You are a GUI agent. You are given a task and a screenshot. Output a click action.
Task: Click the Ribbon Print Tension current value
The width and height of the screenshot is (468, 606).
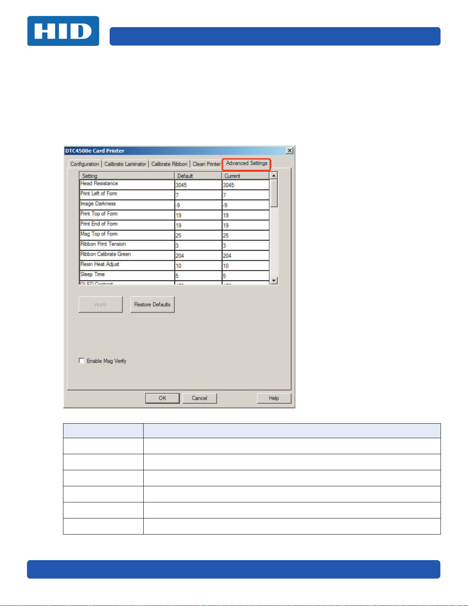click(245, 245)
